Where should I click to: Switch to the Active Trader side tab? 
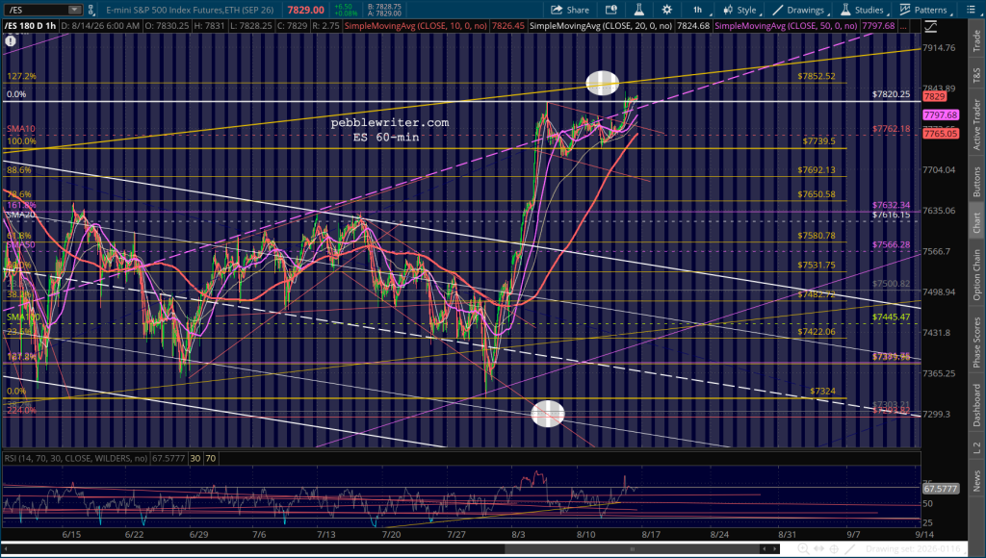(x=976, y=124)
